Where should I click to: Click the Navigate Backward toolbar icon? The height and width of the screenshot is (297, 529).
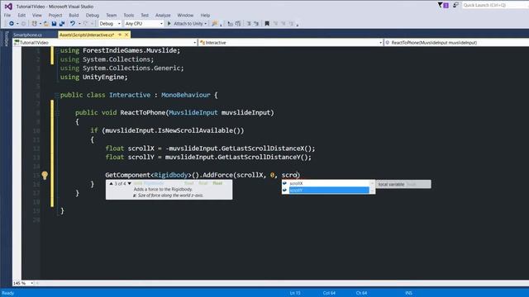click(x=11, y=24)
